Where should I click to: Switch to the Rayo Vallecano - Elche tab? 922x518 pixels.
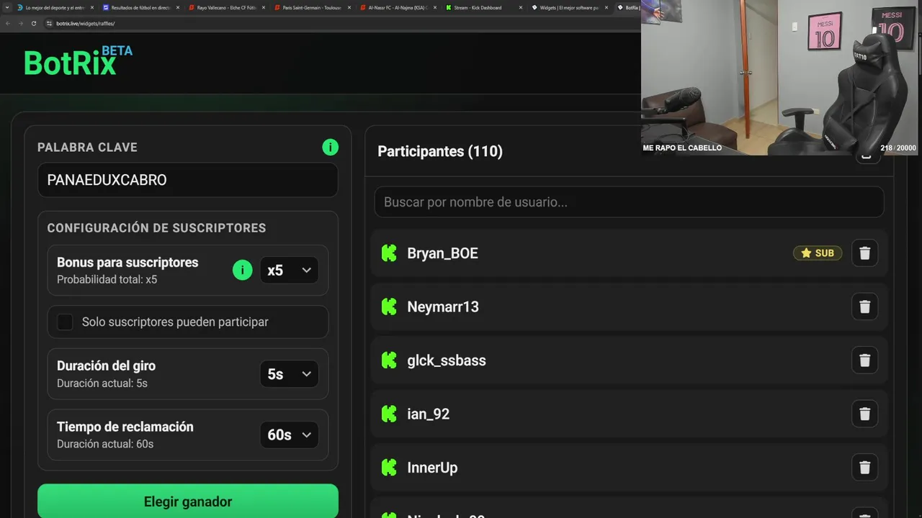(x=226, y=7)
